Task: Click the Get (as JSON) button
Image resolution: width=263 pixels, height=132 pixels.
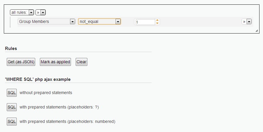Action: tap(21, 62)
